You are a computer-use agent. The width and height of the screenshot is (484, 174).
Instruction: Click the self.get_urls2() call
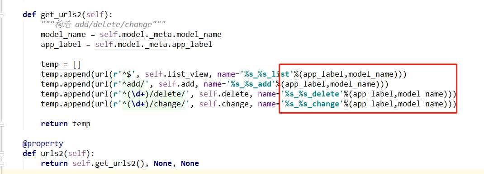click(x=109, y=163)
